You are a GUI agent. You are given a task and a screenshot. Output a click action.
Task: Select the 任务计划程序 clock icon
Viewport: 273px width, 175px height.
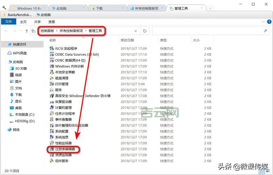pyautogui.click(x=52, y=113)
